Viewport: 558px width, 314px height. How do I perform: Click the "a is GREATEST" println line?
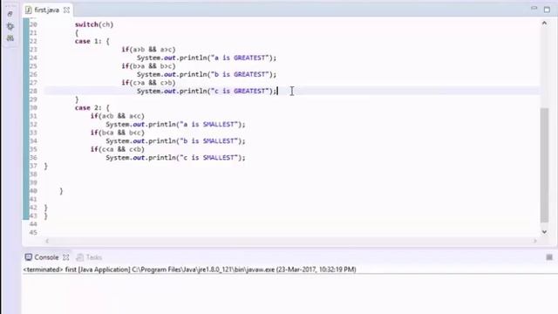[207, 58]
